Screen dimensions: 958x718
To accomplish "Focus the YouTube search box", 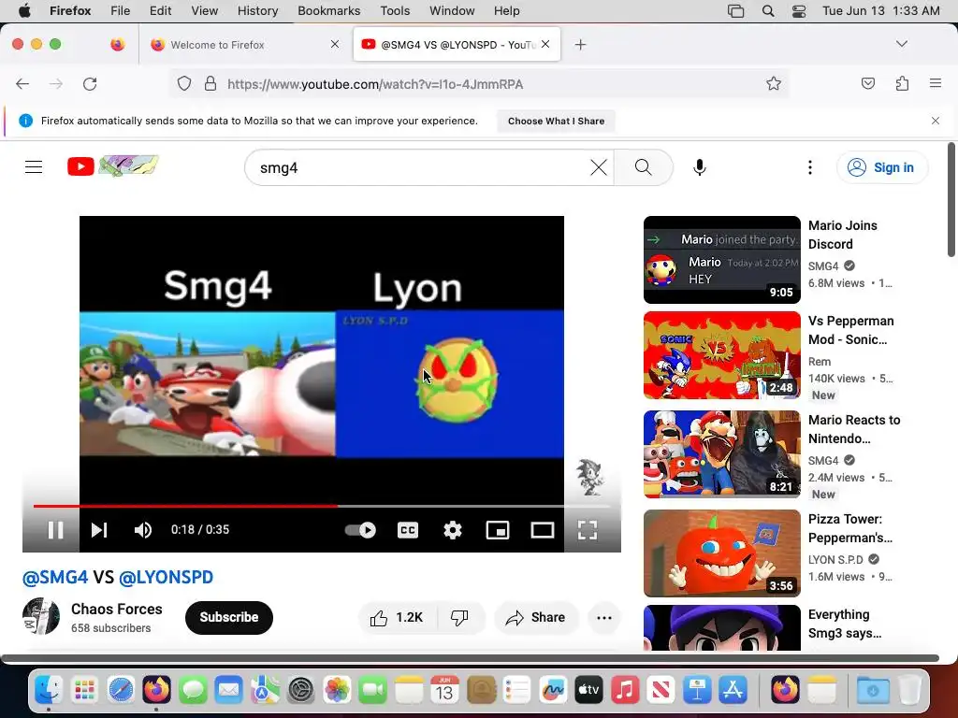I will (422, 167).
